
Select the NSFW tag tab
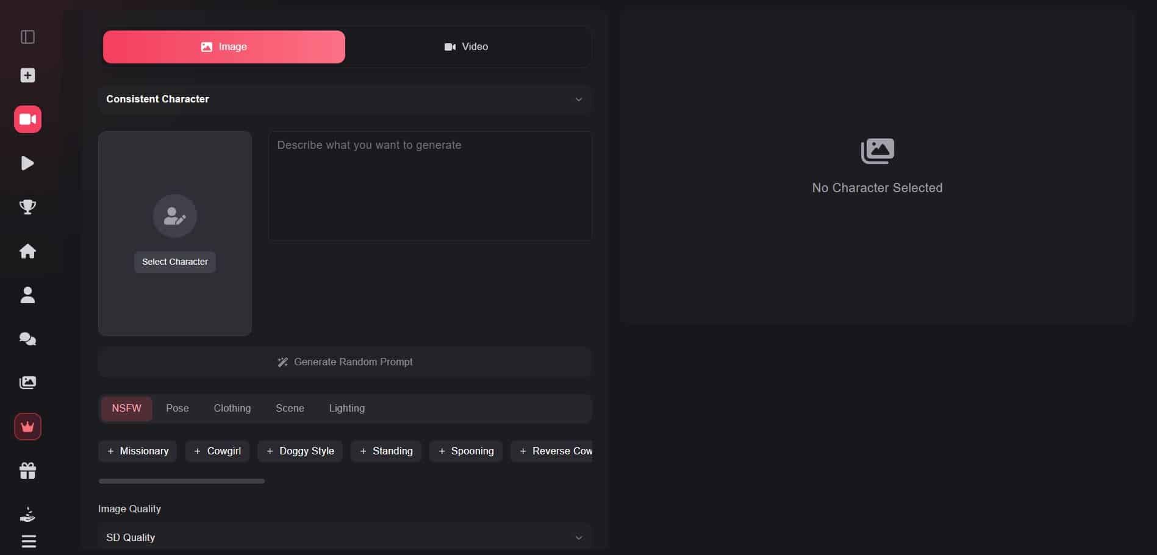pos(126,409)
